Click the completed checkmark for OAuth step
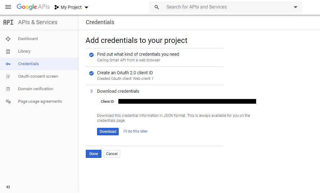320x193 pixels. click(91, 73)
